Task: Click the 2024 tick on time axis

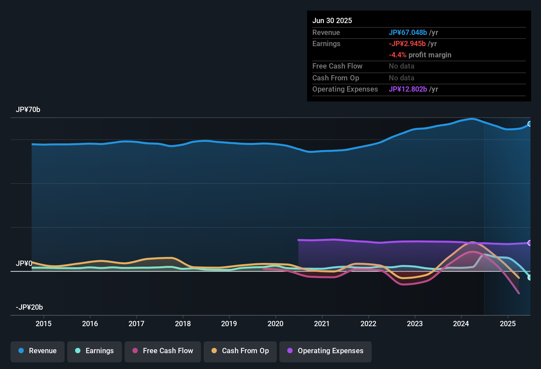Action: click(x=461, y=324)
